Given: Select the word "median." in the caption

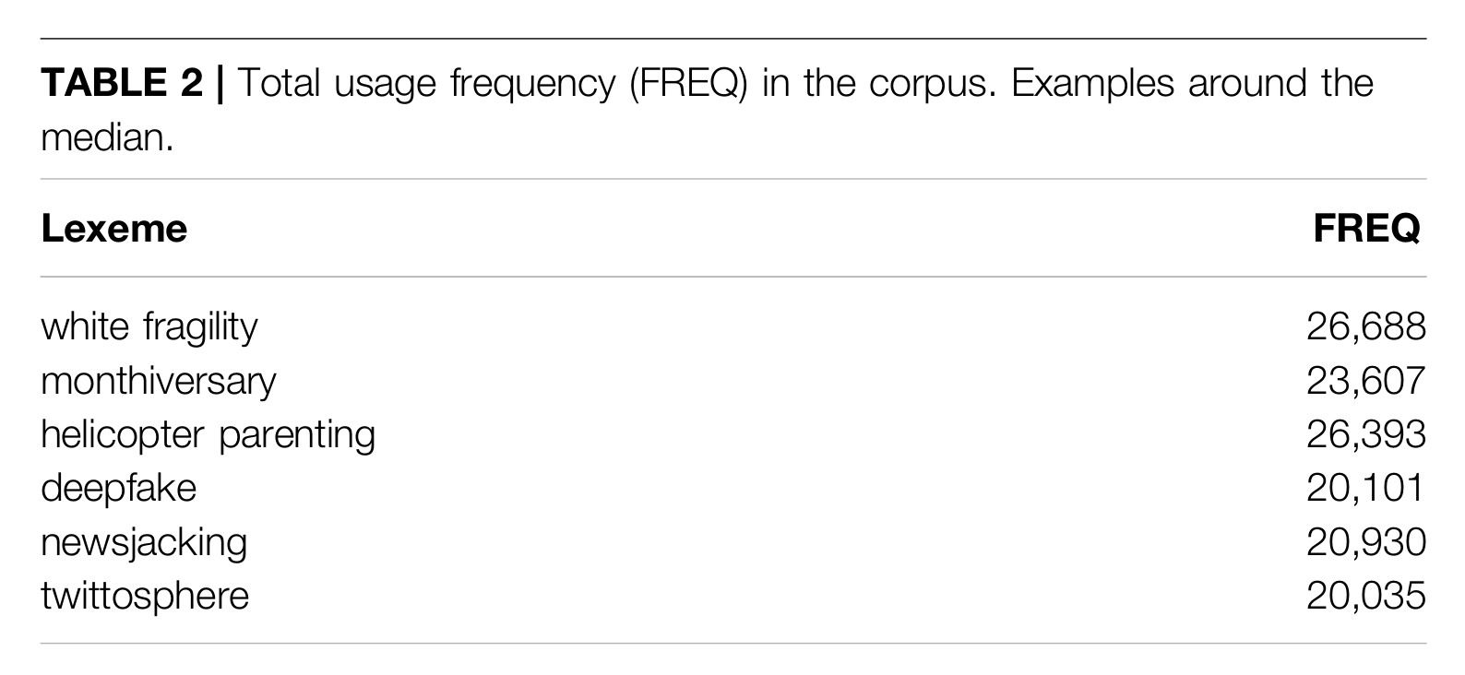Looking at the screenshot, I should (x=107, y=138).
